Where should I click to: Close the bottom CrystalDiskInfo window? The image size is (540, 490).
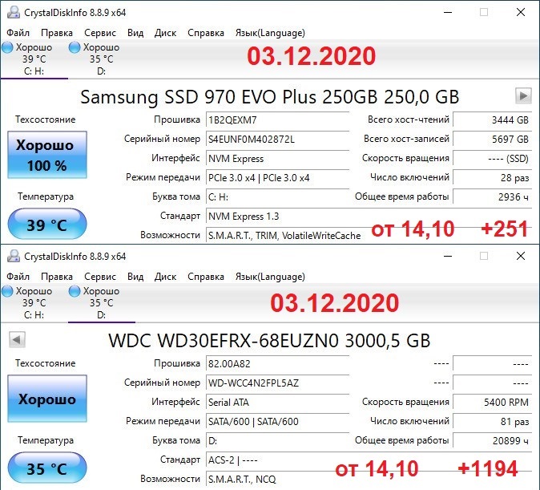(x=521, y=256)
